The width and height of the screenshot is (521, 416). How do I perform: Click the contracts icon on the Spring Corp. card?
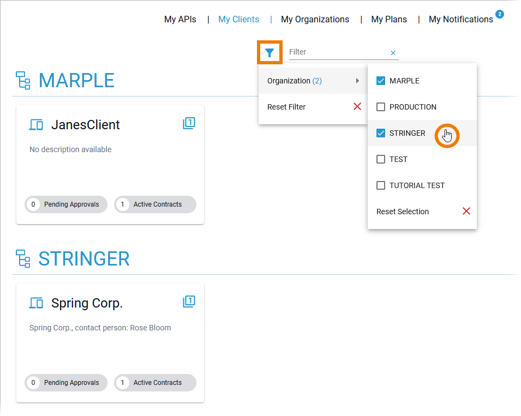pos(189,302)
